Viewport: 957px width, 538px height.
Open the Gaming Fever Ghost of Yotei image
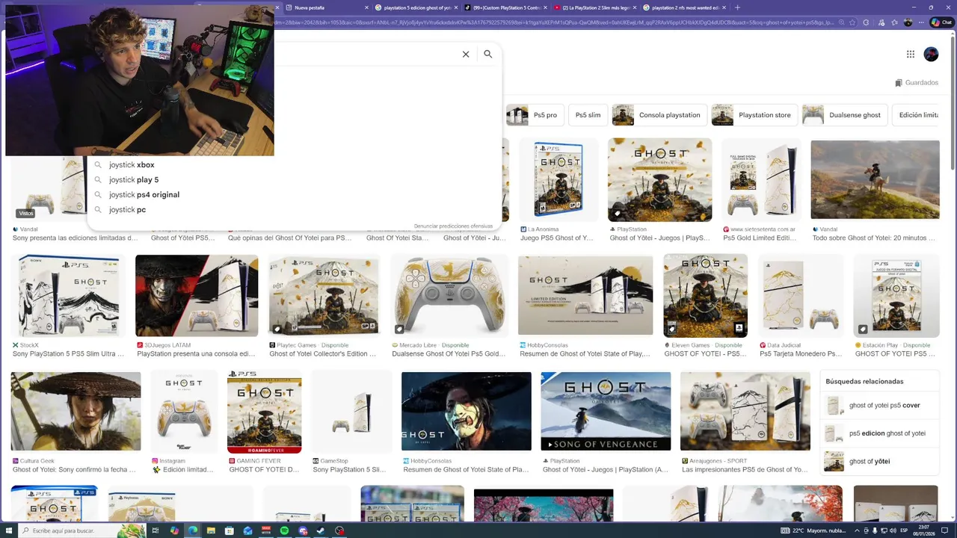(265, 412)
